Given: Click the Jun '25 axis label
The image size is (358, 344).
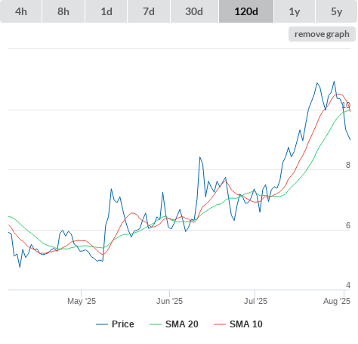Looking at the screenshot, I should (x=169, y=301).
